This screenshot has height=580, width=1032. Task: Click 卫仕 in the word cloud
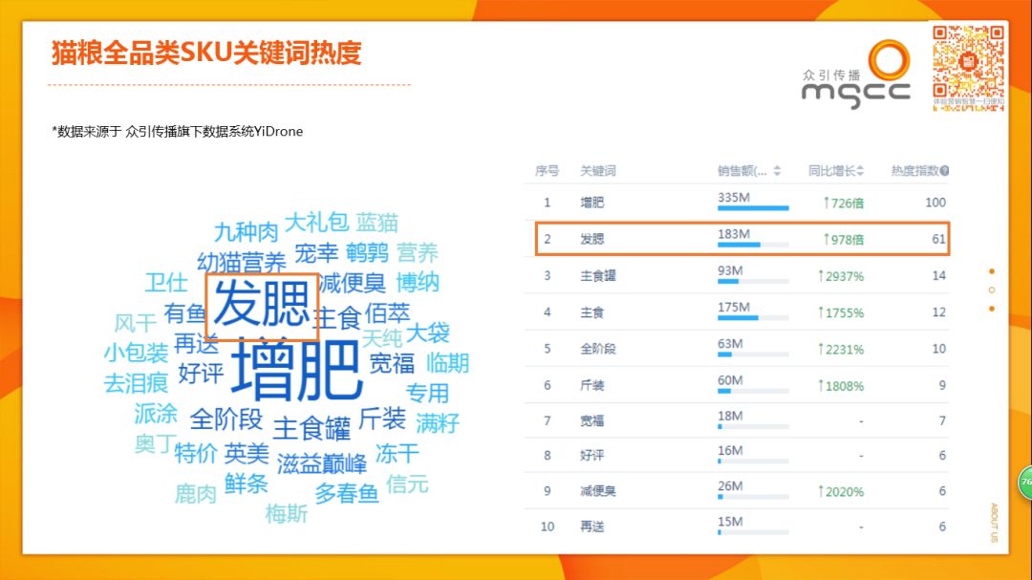click(x=166, y=283)
